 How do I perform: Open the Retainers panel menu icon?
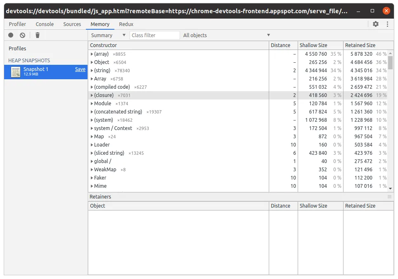click(389, 196)
